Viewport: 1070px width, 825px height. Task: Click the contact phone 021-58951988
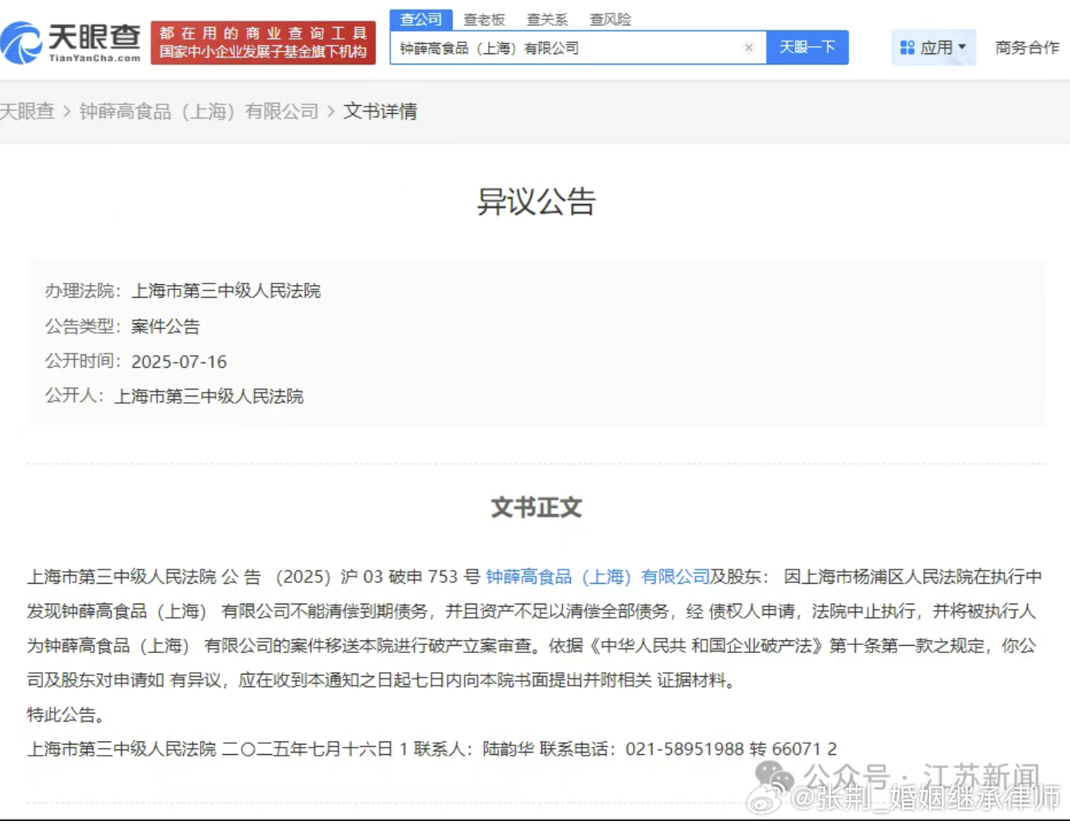(685, 749)
